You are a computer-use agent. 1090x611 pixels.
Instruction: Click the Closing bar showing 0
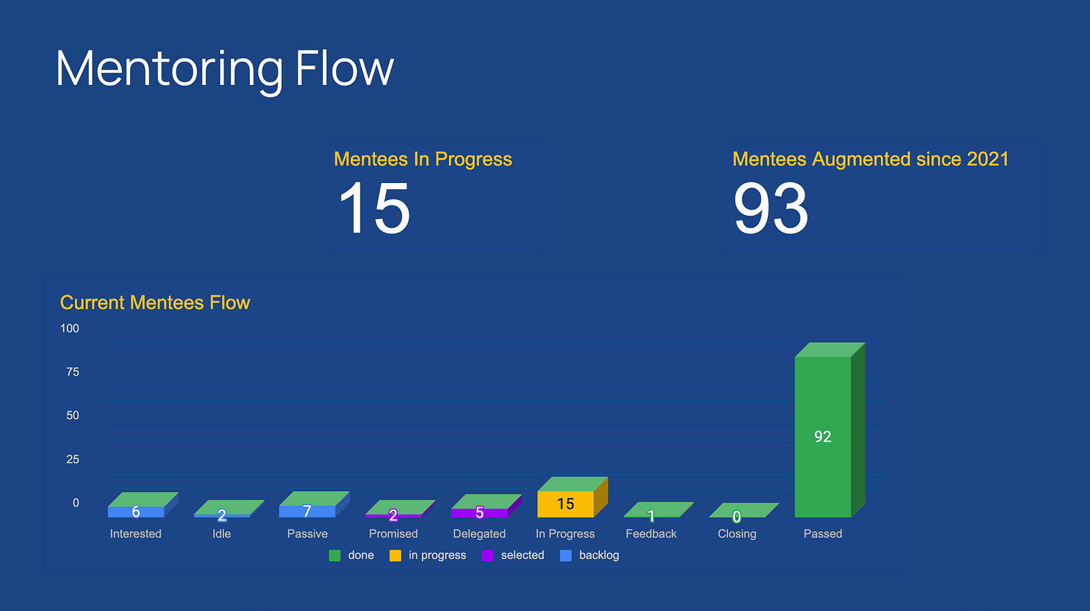(x=744, y=510)
